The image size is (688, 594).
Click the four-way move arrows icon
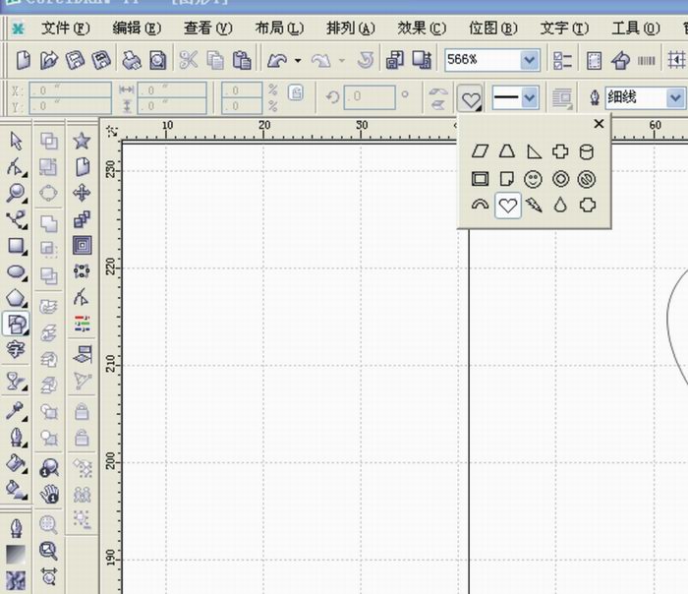point(82,193)
